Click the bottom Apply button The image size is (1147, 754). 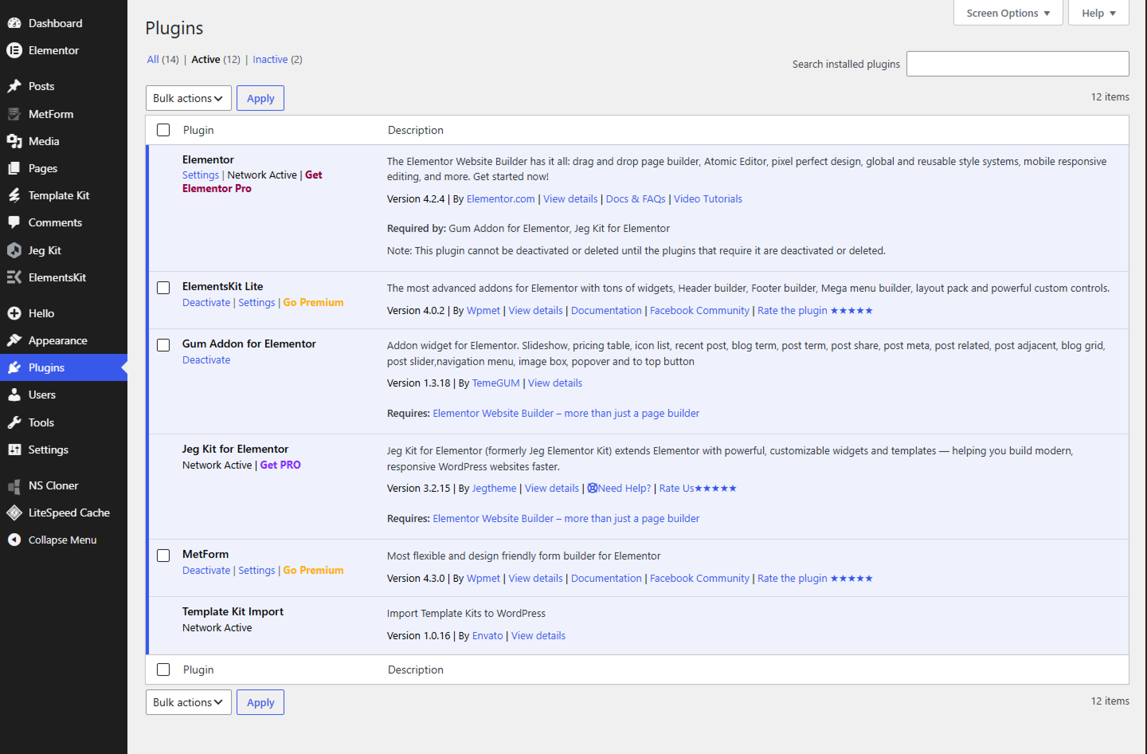[260, 703]
